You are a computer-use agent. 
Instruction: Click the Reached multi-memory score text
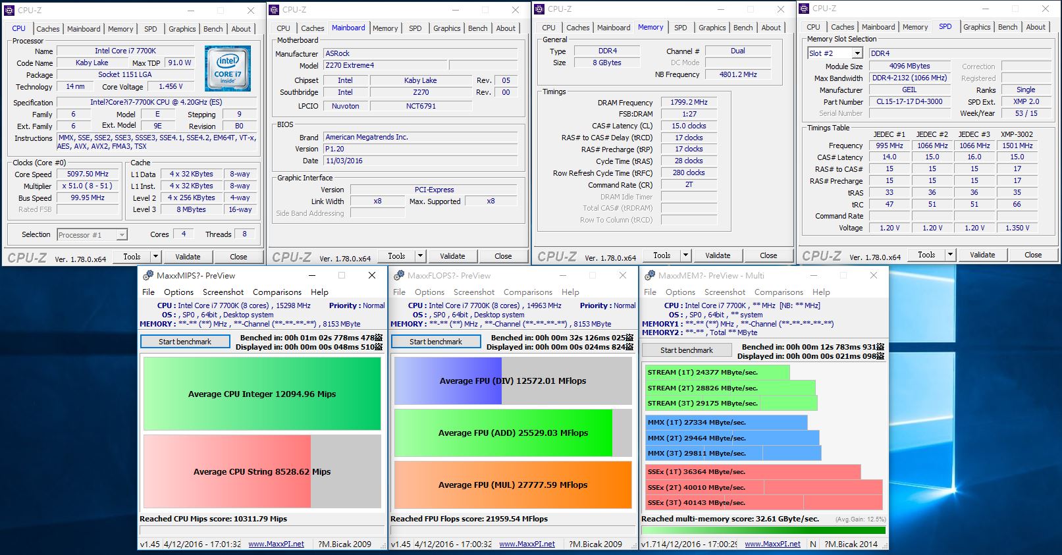point(730,519)
